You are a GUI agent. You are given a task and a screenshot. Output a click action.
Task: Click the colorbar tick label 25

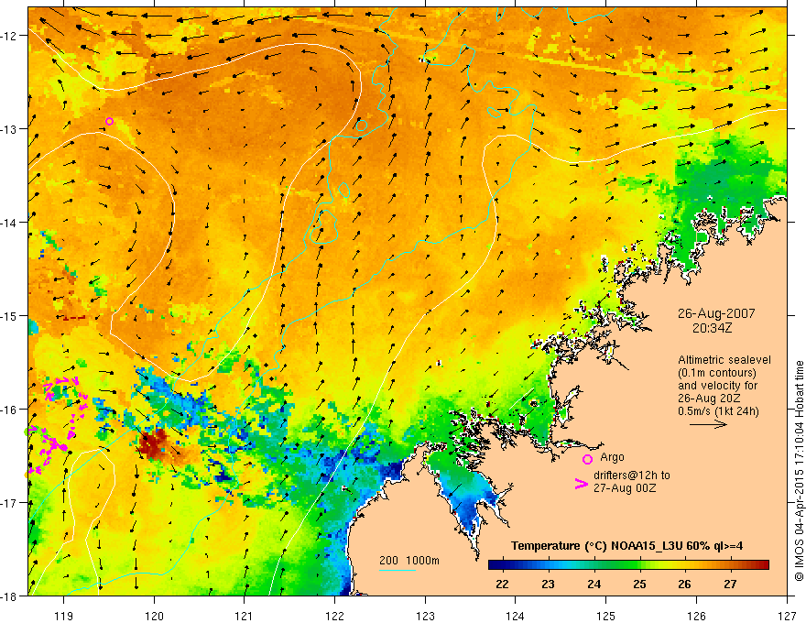[x=639, y=584]
